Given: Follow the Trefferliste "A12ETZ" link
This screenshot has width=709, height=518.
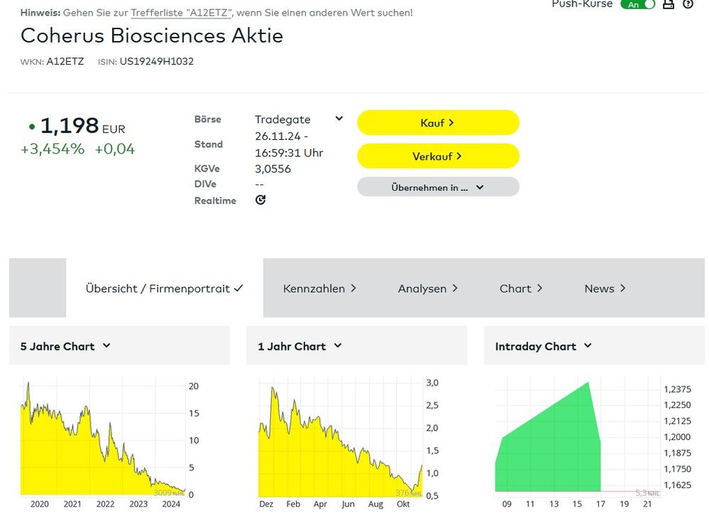Looking at the screenshot, I should tap(181, 13).
